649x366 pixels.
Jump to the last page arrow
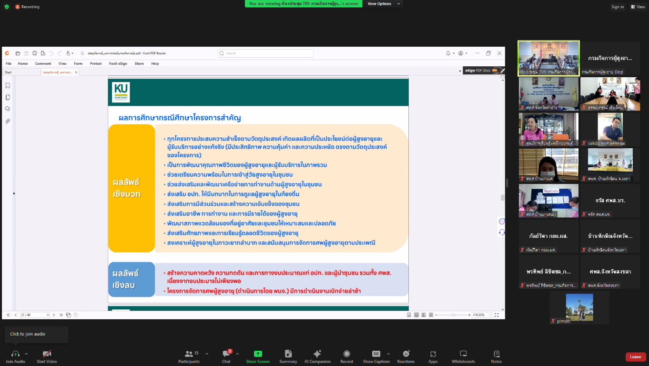coord(61,315)
